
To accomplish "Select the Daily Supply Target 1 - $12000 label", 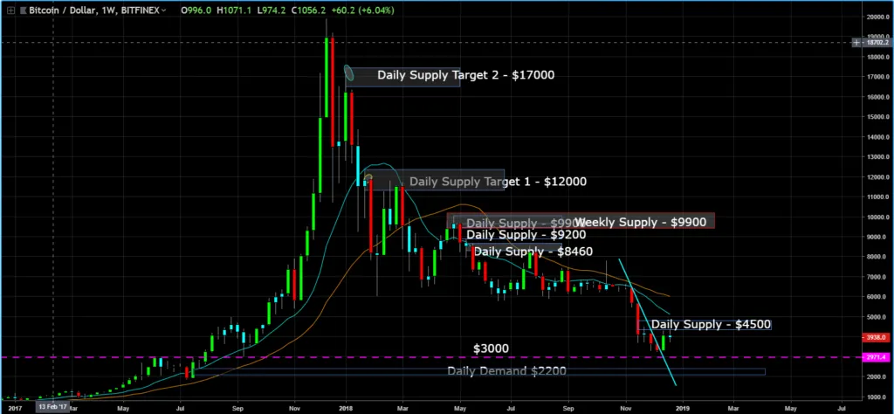I will tap(498, 182).
